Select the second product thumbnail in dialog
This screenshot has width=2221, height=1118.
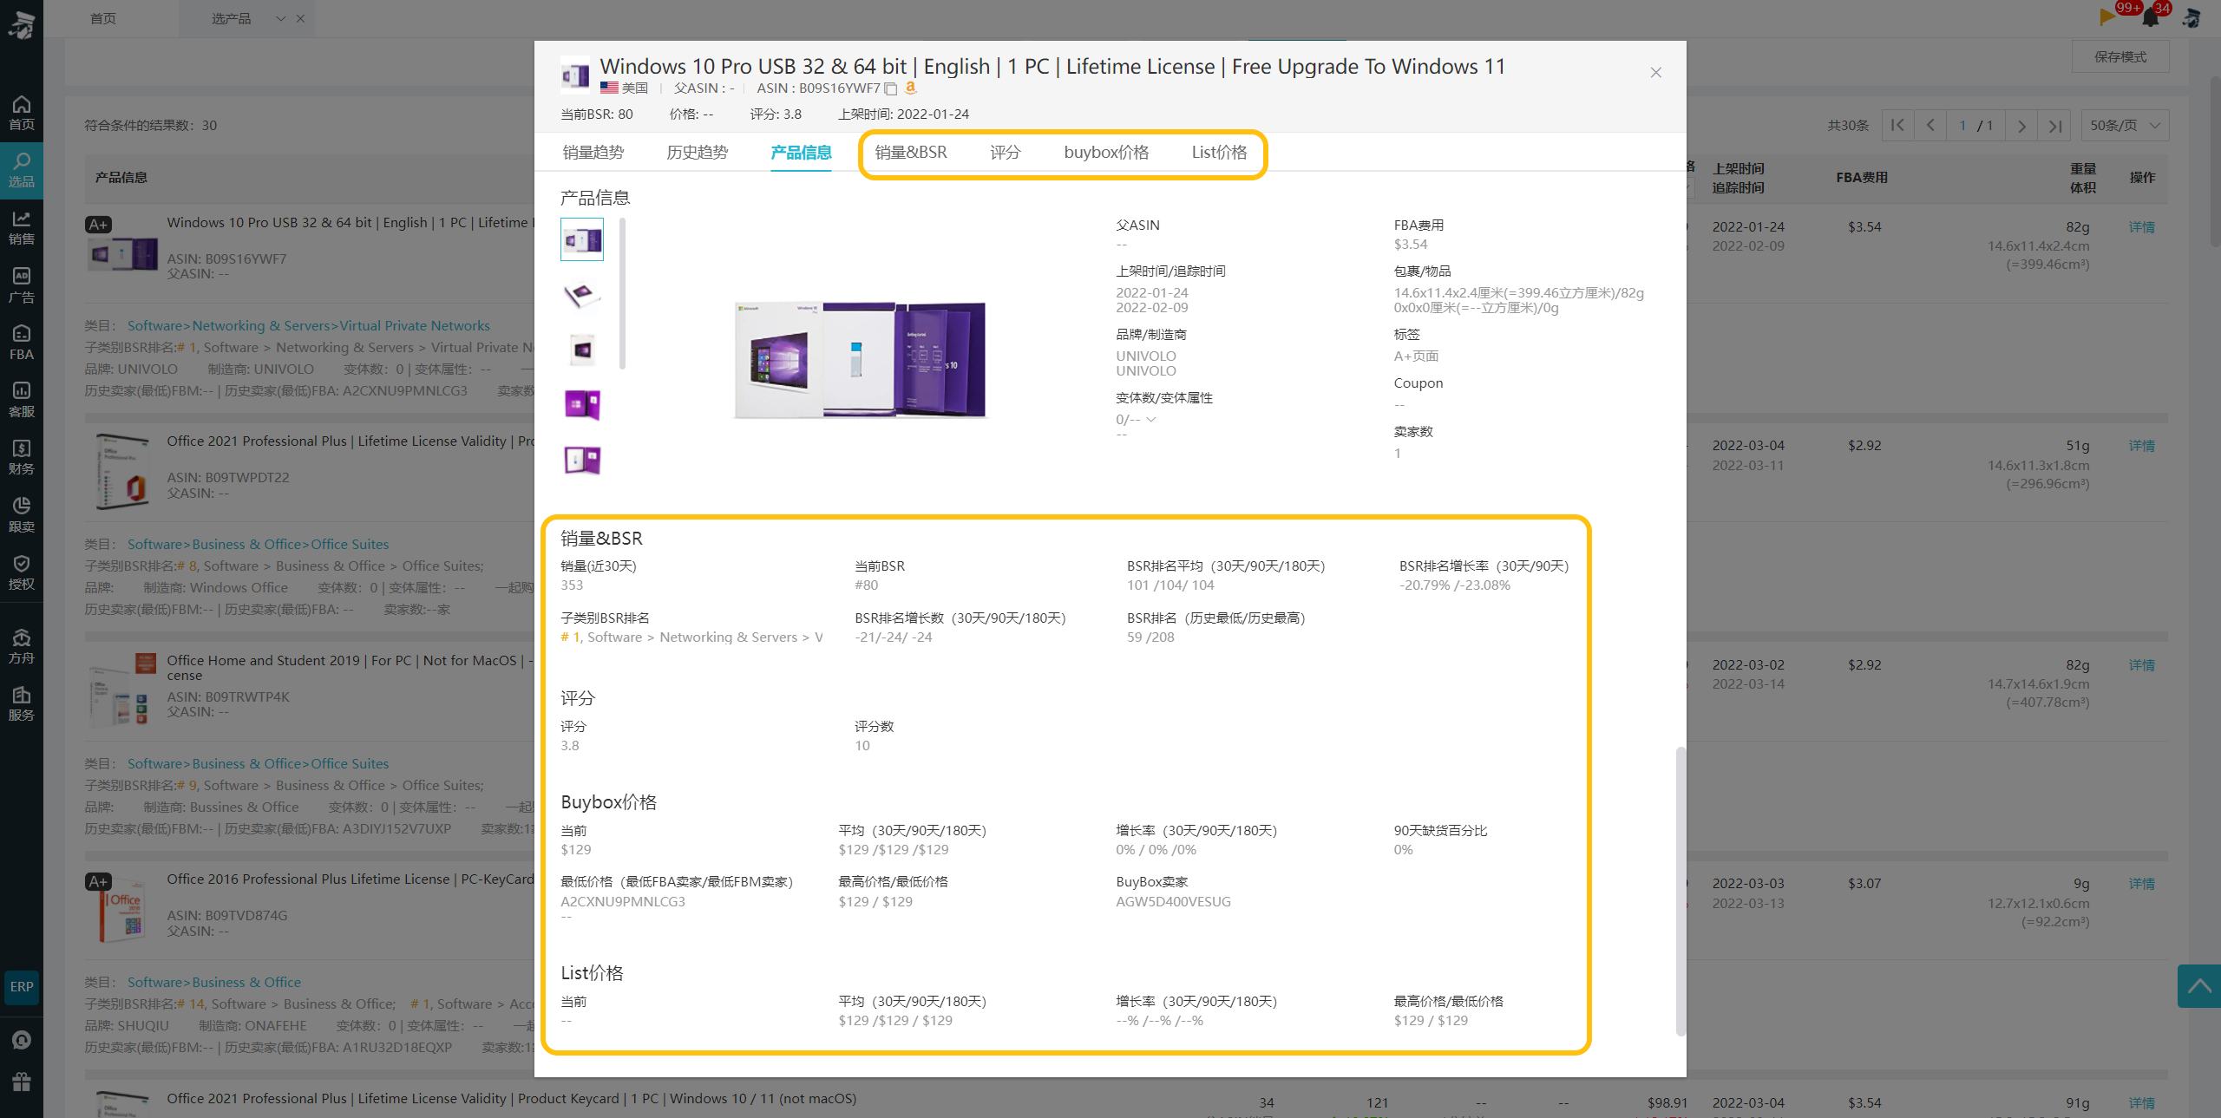click(582, 295)
